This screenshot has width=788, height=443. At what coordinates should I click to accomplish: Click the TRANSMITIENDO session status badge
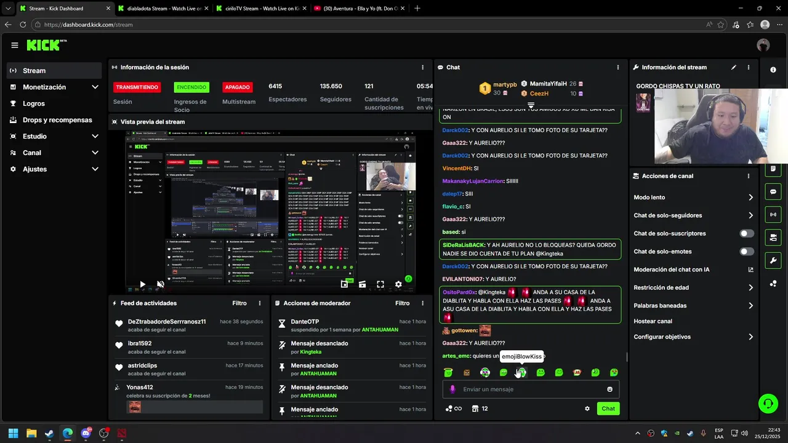(137, 87)
